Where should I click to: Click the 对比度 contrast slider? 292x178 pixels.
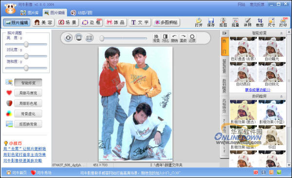(x=26, y=56)
